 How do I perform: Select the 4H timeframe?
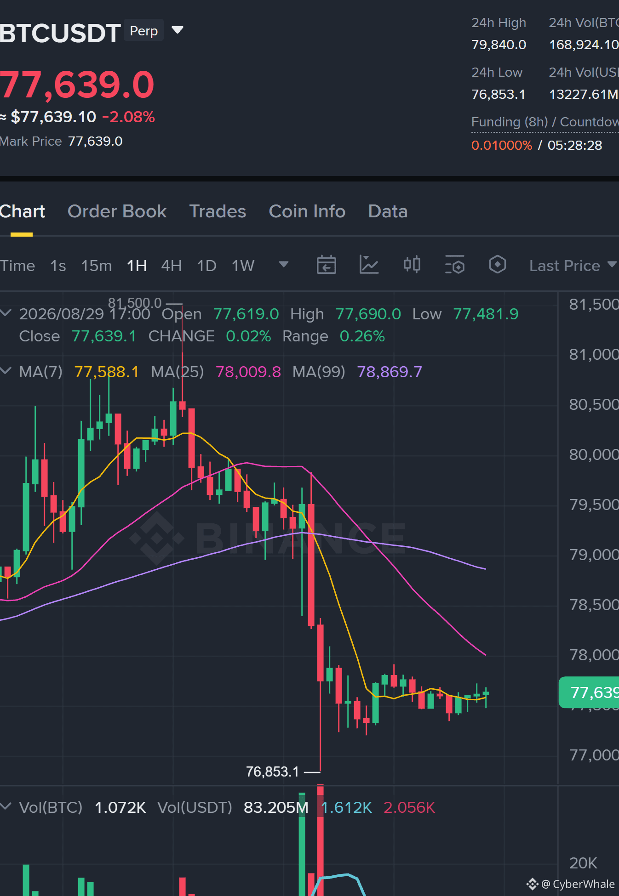tap(172, 266)
